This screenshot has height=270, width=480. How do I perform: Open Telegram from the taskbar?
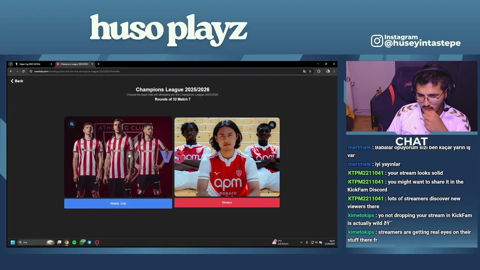point(89,242)
